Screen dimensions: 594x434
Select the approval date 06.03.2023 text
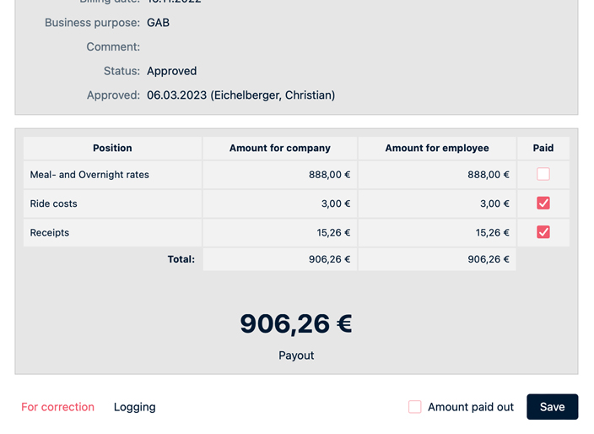pyautogui.click(x=176, y=95)
